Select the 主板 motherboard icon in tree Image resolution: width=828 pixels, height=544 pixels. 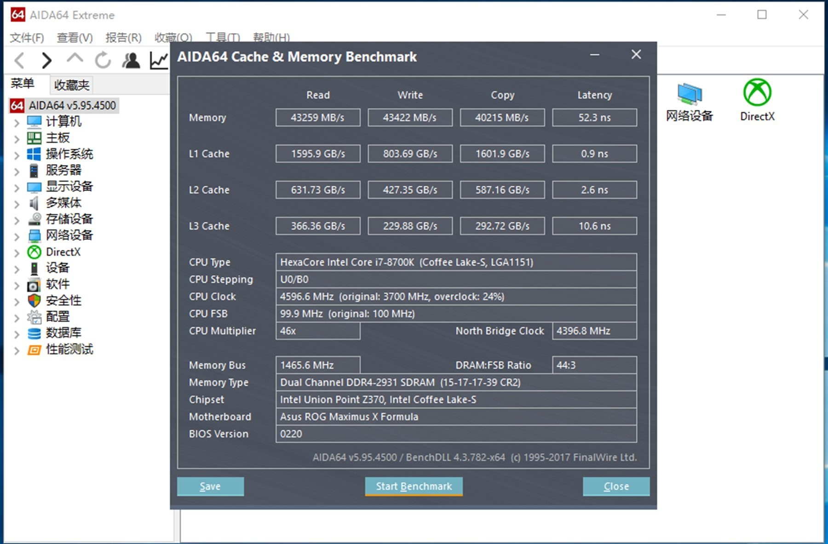pos(34,138)
